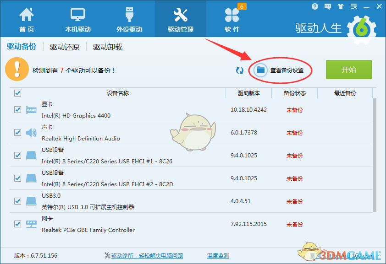Image resolution: width=386 pixels, height=264 pixels.
Task: Click the wrench-screwdriver icon for 驱动管理
Action: coord(181,15)
